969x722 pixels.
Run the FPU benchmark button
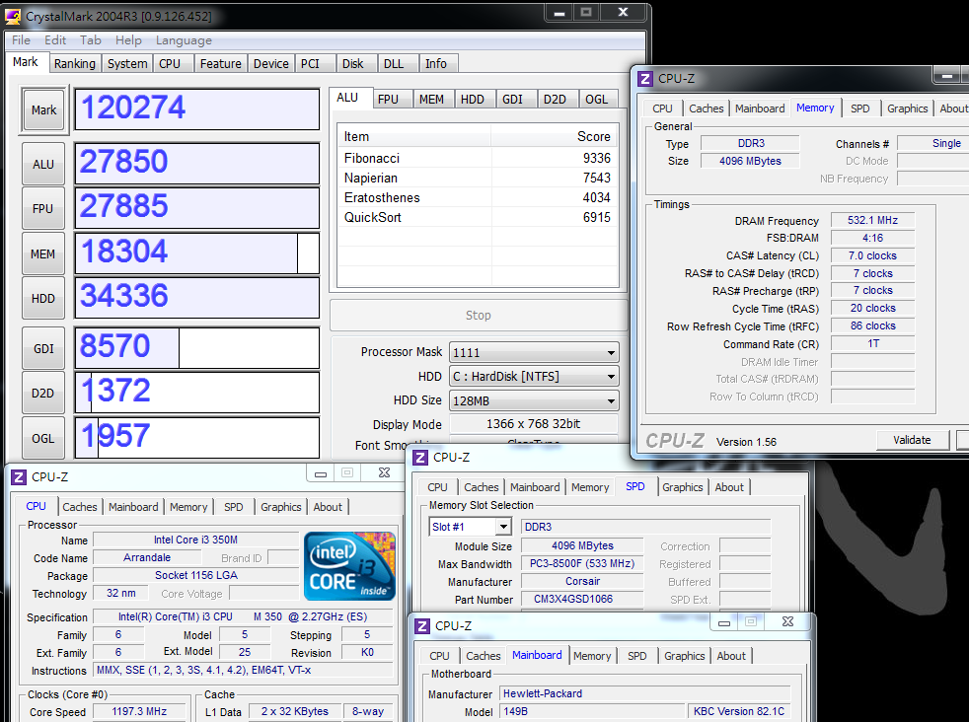(43, 209)
